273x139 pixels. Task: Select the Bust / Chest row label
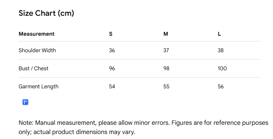[33, 68]
